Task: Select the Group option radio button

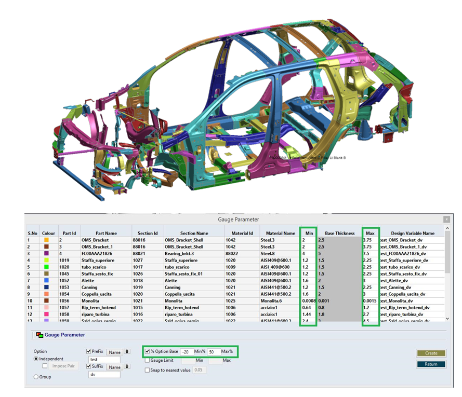Action: click(36, 377)
